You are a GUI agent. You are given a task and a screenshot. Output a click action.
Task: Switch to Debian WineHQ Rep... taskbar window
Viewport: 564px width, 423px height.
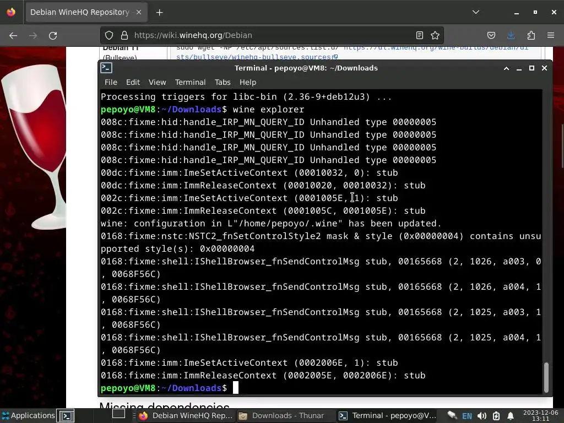click(x=187, y=416)
